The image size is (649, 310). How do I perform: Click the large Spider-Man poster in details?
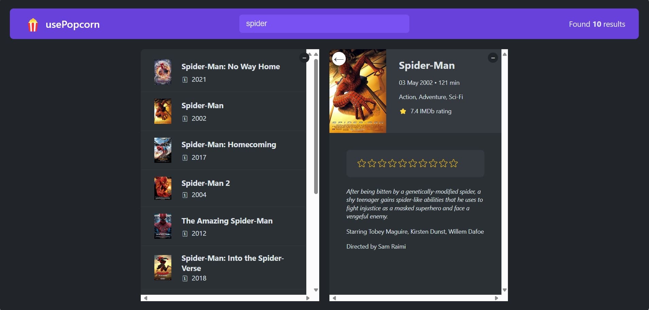358,91
